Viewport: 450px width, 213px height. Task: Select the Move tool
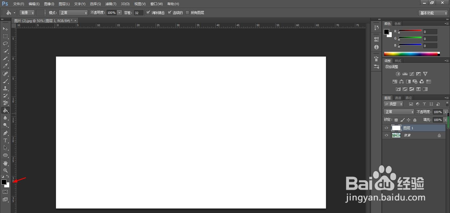(x=5, y=29)
